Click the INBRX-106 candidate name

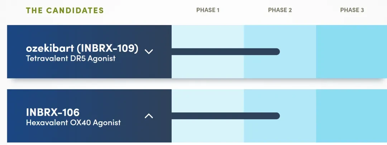53,112
